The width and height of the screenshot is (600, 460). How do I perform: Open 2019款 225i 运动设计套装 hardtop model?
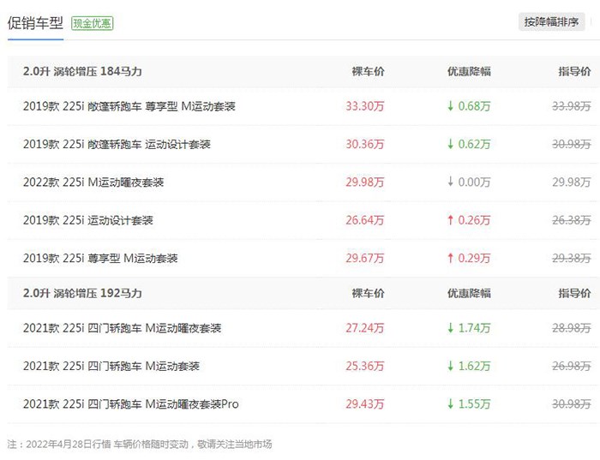click(88, 220)
